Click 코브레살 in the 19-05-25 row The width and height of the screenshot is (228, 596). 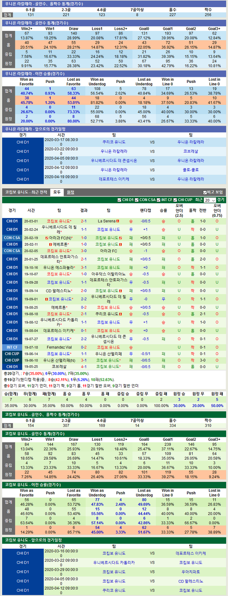point(59,367)
